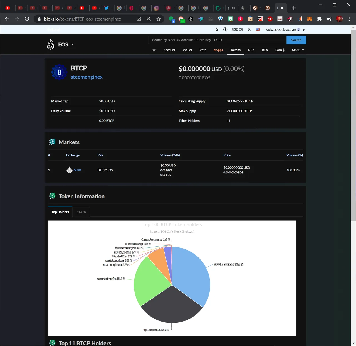Sort by Volume (24h) column header
This screenshot has height=346, width=356.
click(x=170, y=155)
